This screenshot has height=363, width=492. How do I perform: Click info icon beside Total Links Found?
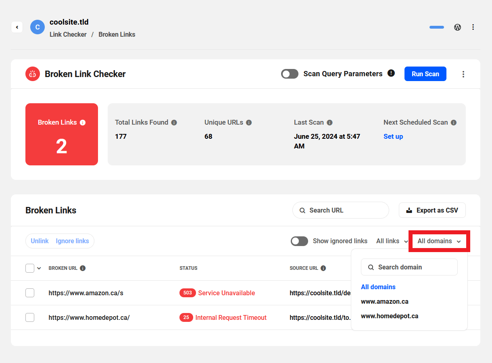tap(174, 123)
